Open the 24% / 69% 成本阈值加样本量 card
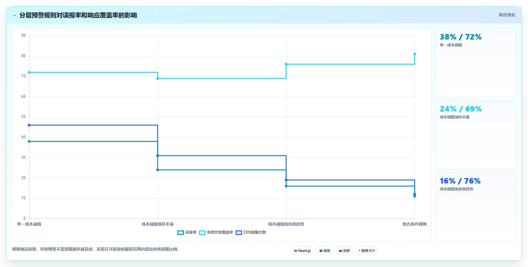This screenshot has height=267, width=528. (x=475, y=135)
